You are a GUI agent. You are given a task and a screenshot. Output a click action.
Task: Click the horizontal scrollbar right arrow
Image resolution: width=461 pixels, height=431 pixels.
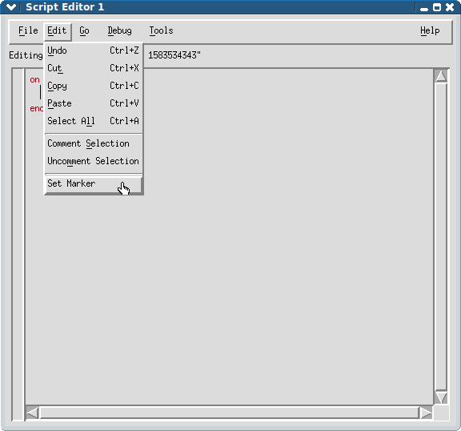point(426,413)
